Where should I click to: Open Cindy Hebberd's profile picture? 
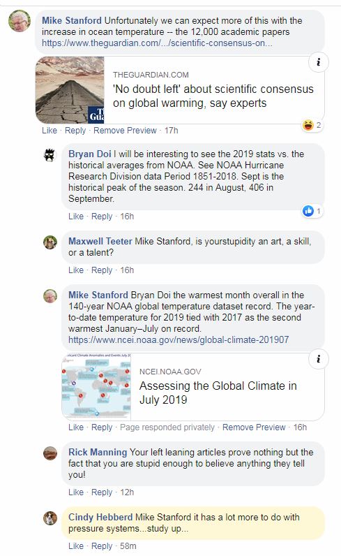(50, 518)
